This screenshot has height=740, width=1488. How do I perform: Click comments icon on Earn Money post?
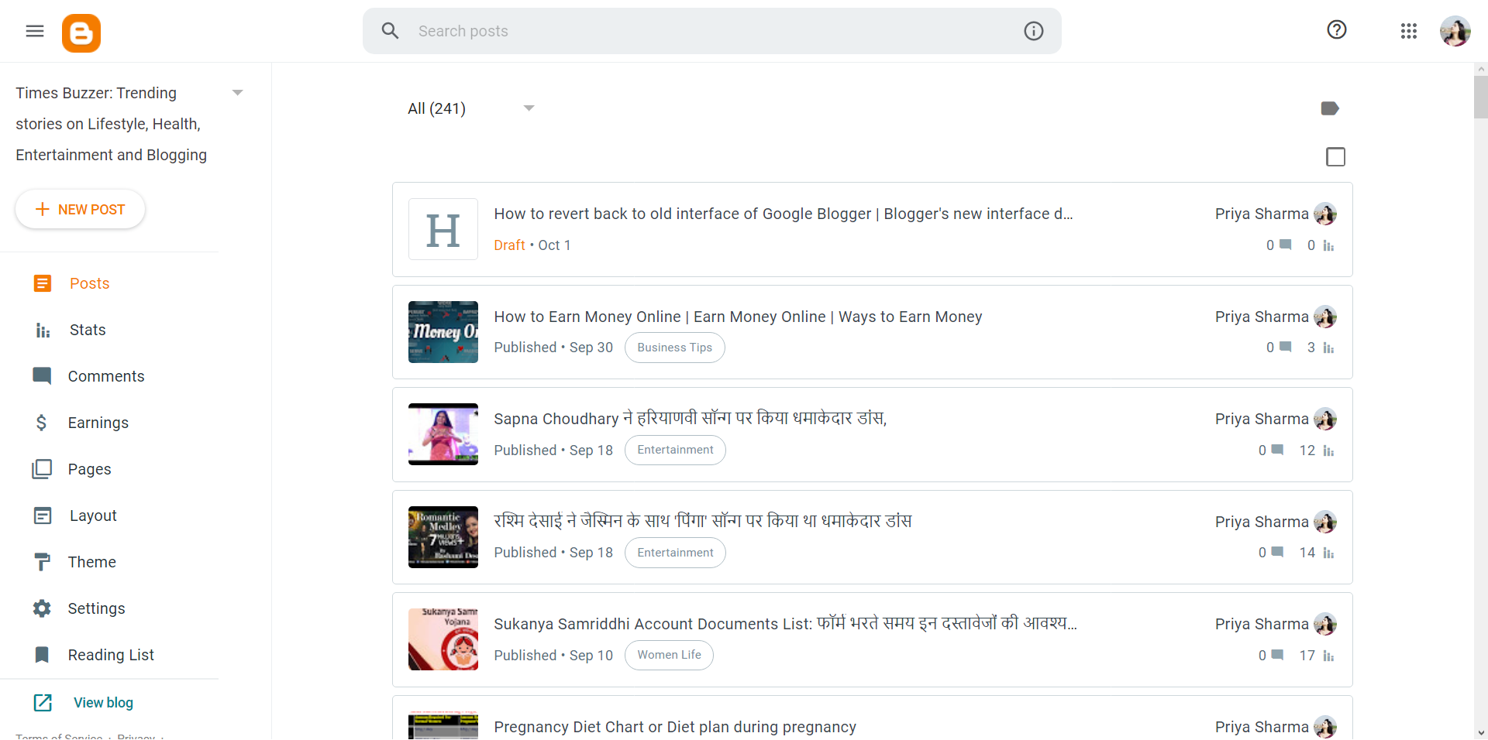tap(1285, 348)
